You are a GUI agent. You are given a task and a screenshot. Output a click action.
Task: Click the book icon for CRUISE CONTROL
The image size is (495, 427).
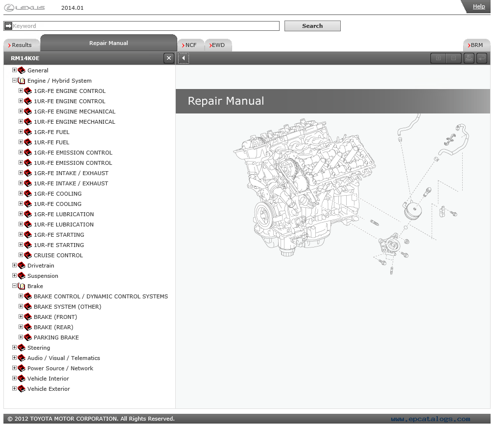pos(28,255)
